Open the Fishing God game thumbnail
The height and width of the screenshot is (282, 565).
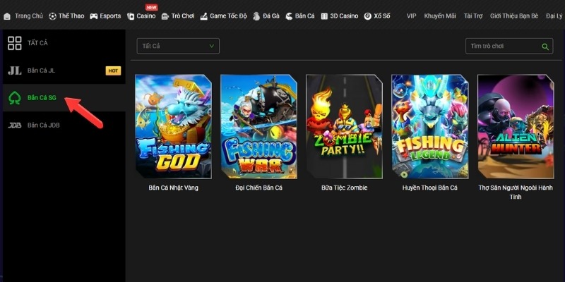coord(173,127)
